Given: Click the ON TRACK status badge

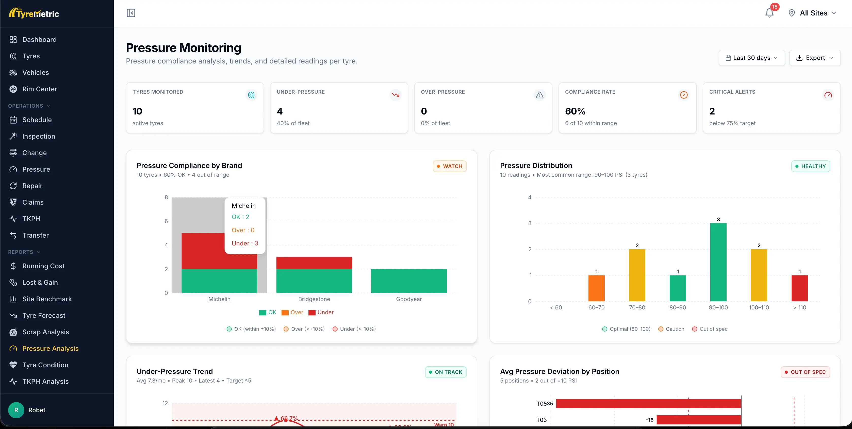Looking at the screenshot, I should (446, 372).
